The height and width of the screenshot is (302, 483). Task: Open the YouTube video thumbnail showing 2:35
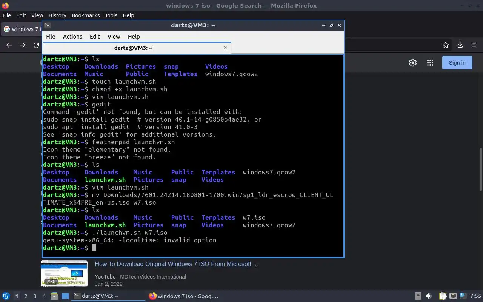(64, 273)
